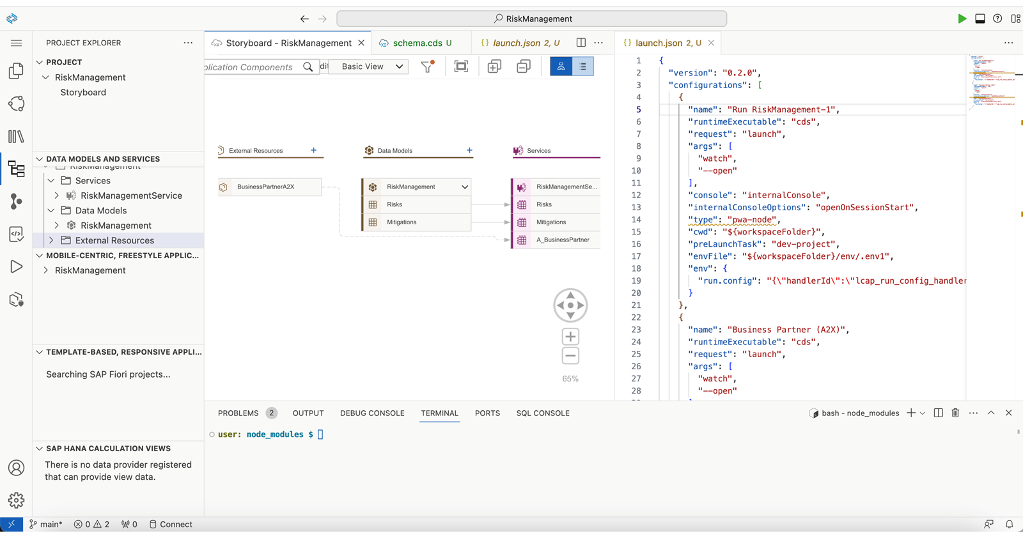Viewport: 1023px width, 538px height.
Task: Close the right launch.json tab
Action: point(711,43)
